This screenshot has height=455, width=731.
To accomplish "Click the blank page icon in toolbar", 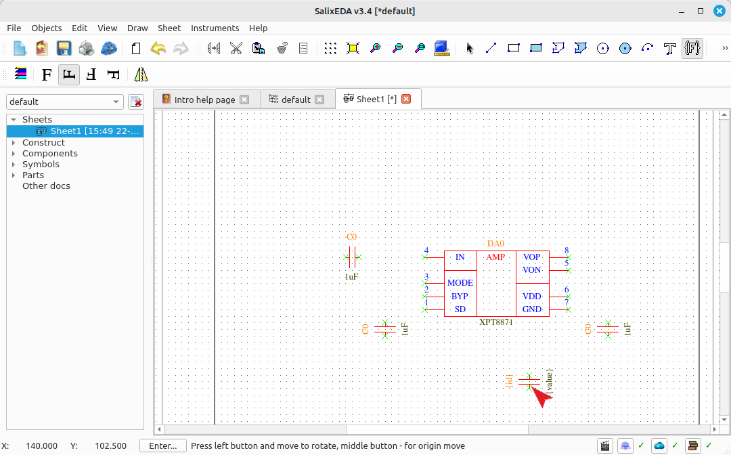I will [136, 48].
